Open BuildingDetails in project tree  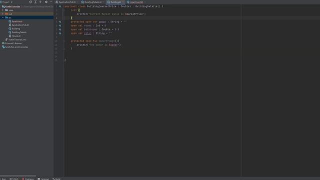pyautogui.click(x=19, y=32)
